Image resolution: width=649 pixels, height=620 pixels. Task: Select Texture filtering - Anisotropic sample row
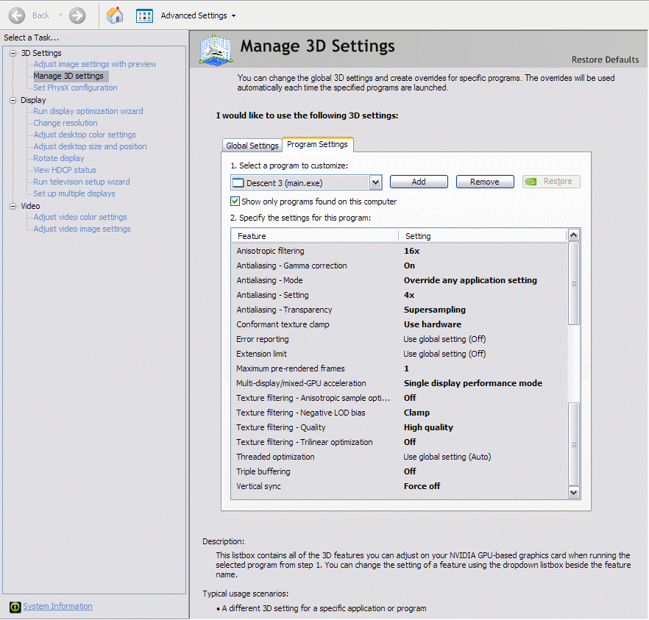[x=400, y=398]
